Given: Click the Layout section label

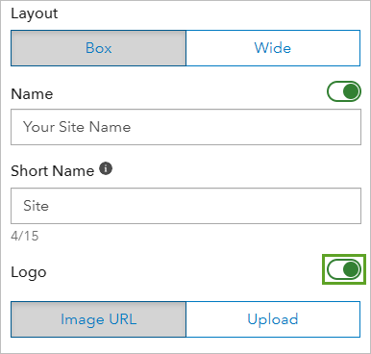Looking at the screenshot, I should [x=35, y=14].
